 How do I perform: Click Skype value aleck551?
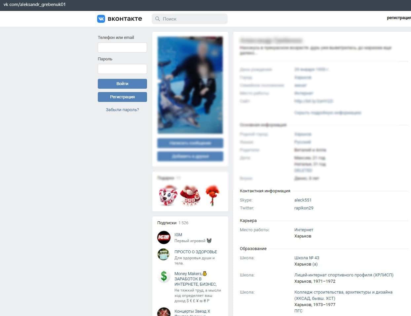click(303, 200)
